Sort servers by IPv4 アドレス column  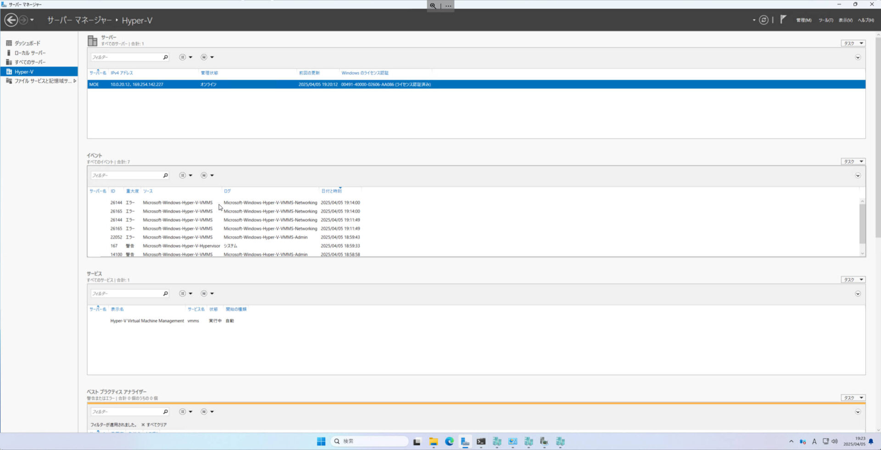pyautogui.click(x=122, y=73)
